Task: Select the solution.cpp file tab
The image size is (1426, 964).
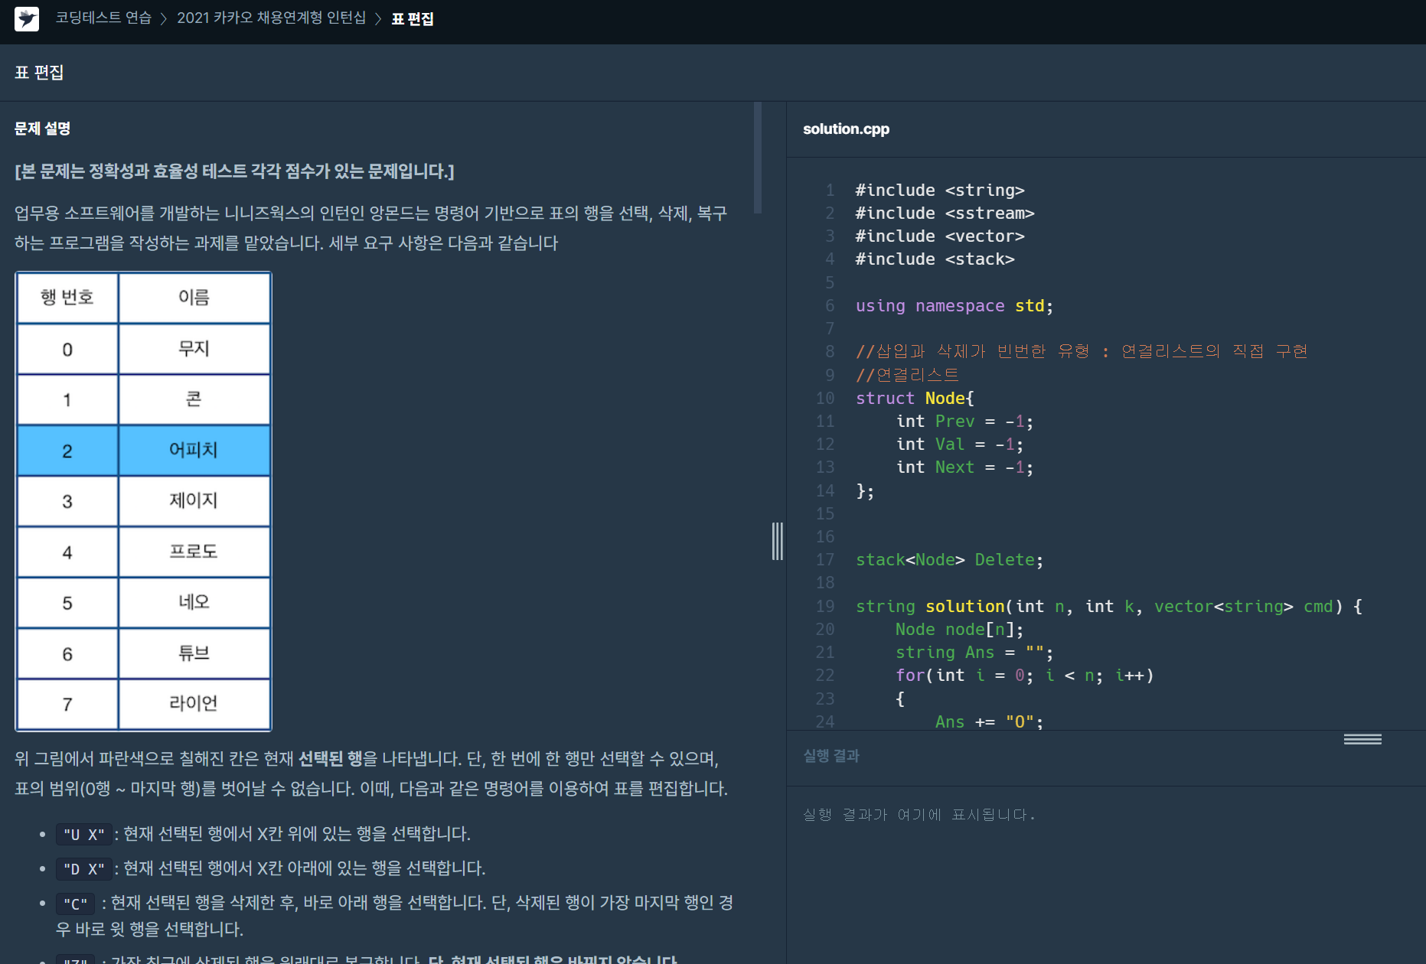Action: (x=846, y=129)
